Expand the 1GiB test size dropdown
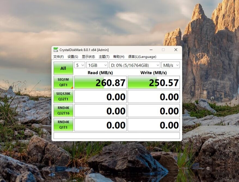Screen dimensions: 239x182 97,65
